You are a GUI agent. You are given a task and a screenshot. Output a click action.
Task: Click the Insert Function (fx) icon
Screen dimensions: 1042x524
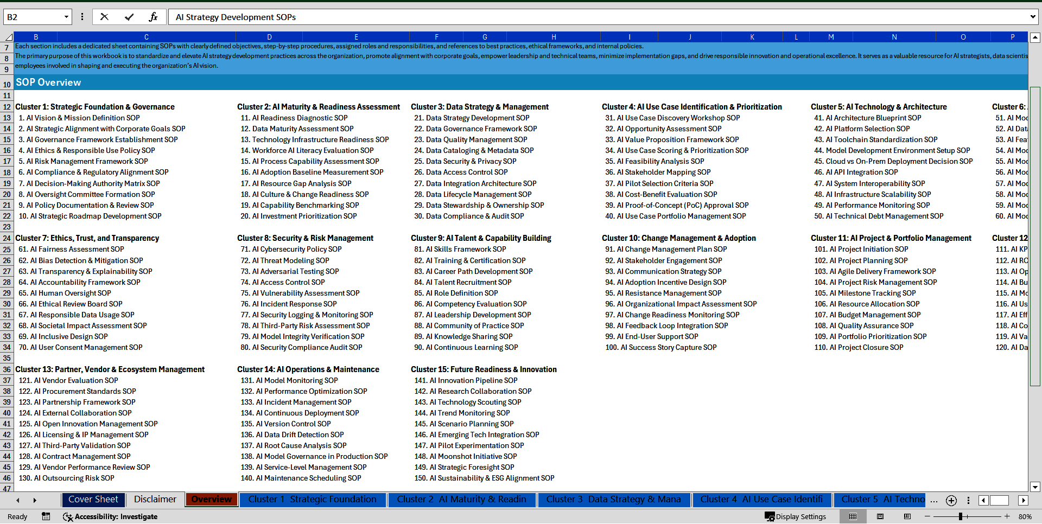[154, 16]
